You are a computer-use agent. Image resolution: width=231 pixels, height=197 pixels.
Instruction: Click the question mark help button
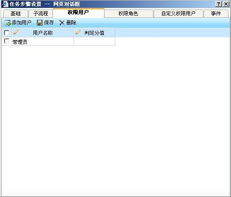219,4
